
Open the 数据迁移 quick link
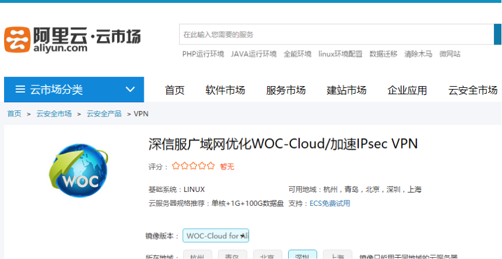[383, 54]
